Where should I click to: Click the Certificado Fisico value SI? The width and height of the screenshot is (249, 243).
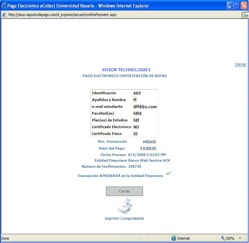coord(136,134)
